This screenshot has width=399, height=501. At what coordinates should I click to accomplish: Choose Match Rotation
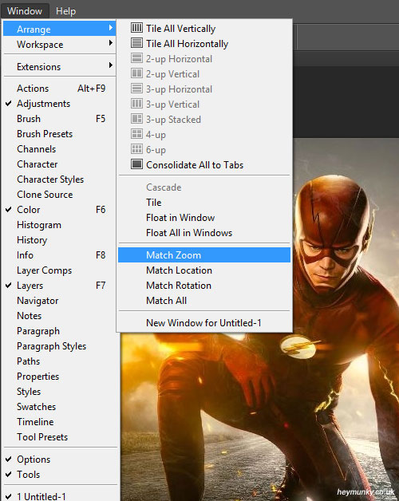point(204,286)
